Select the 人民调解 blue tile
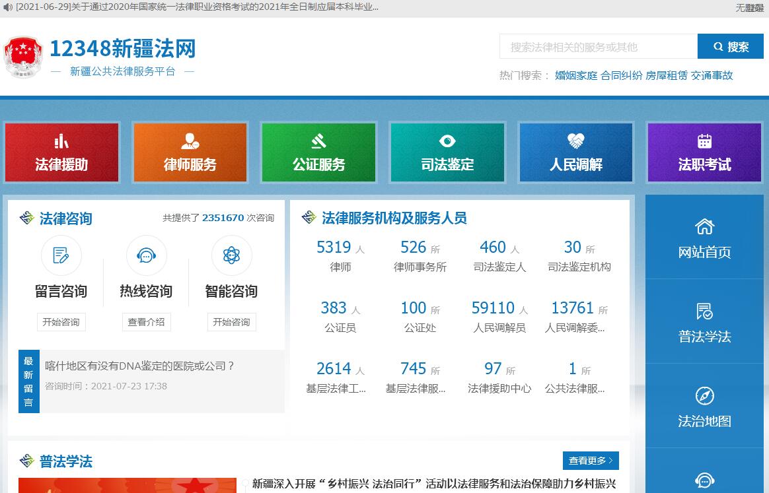 click(576, 152)
